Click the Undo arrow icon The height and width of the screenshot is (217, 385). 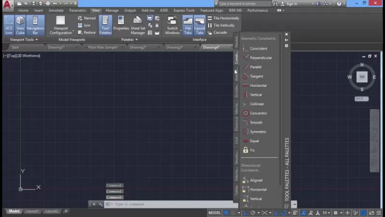(x=55, y=3)
